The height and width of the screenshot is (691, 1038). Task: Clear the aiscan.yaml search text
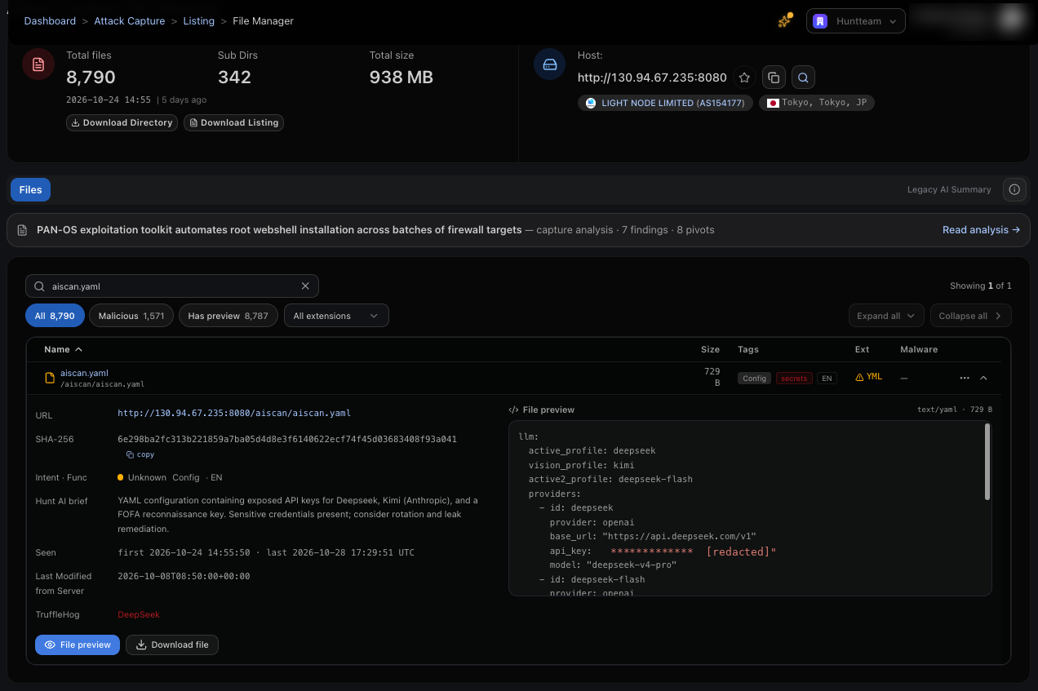(x=305, y=286)
